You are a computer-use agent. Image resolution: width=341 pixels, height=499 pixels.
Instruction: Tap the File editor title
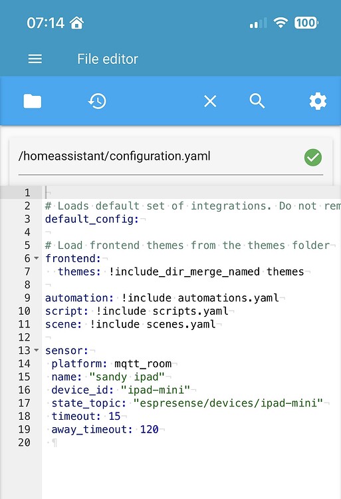point(108,59)
